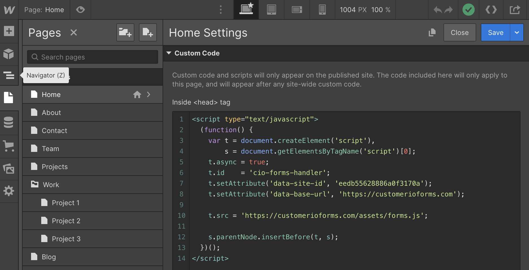Open the export code panel
The width and height of the screenshot is (529, 270).
coord(491,10)
